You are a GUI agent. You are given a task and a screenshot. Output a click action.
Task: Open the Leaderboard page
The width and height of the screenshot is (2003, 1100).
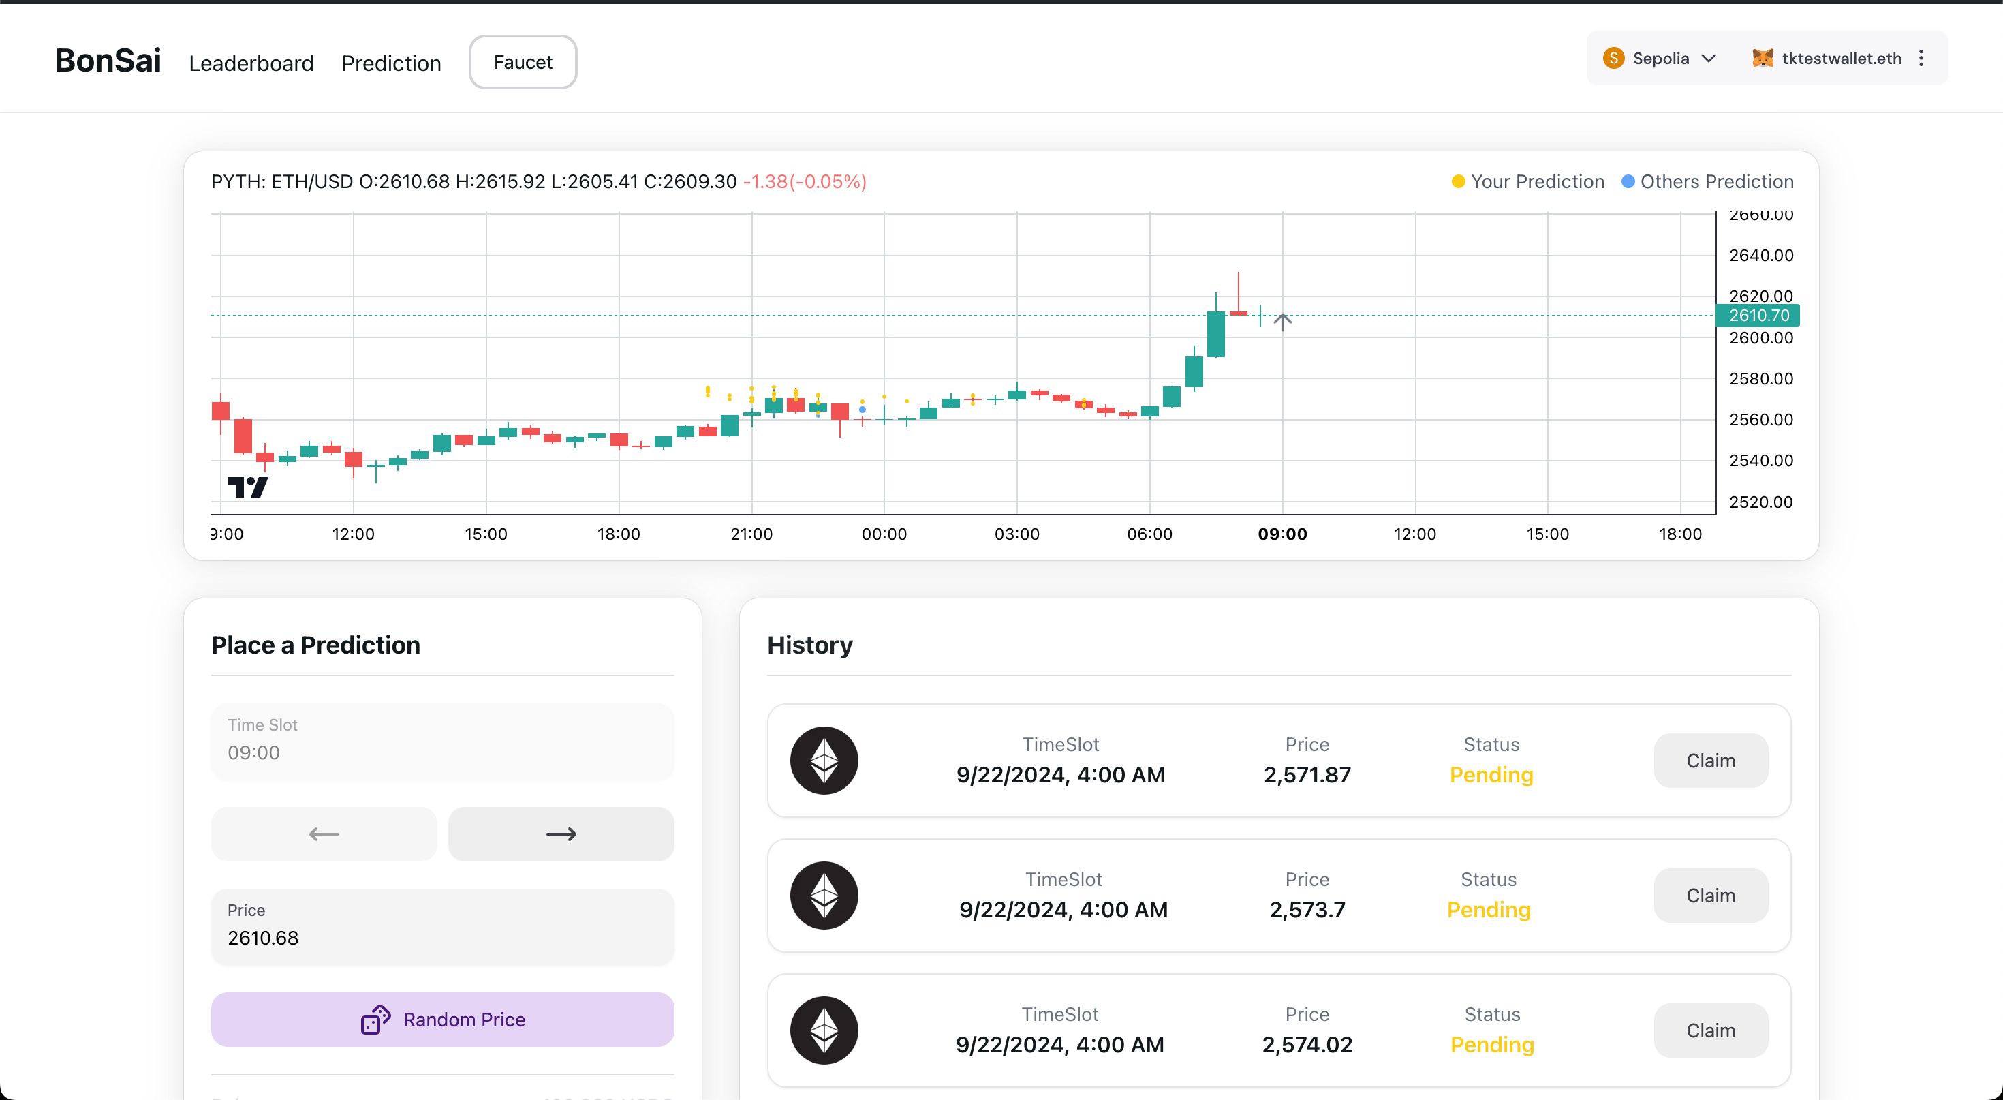[251, 63]
